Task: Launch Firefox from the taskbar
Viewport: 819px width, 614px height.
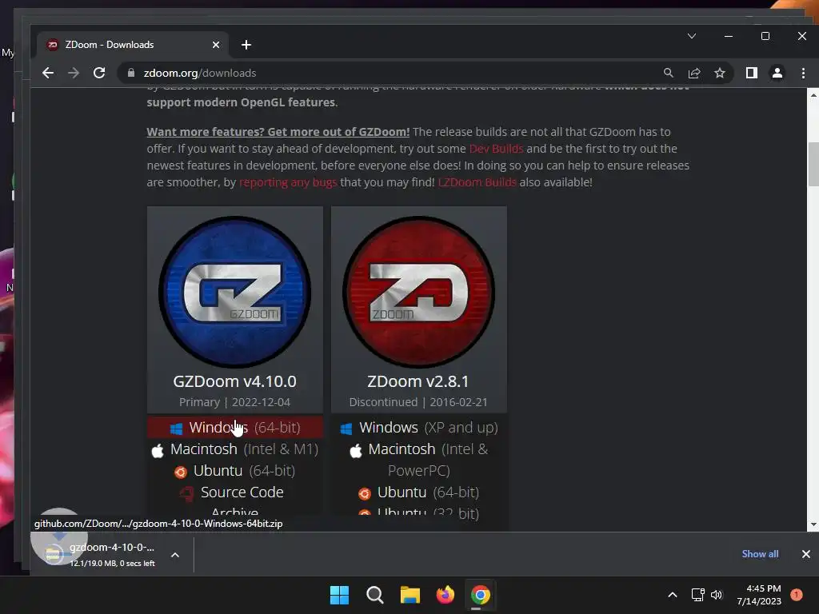Action: click(445, 595)
